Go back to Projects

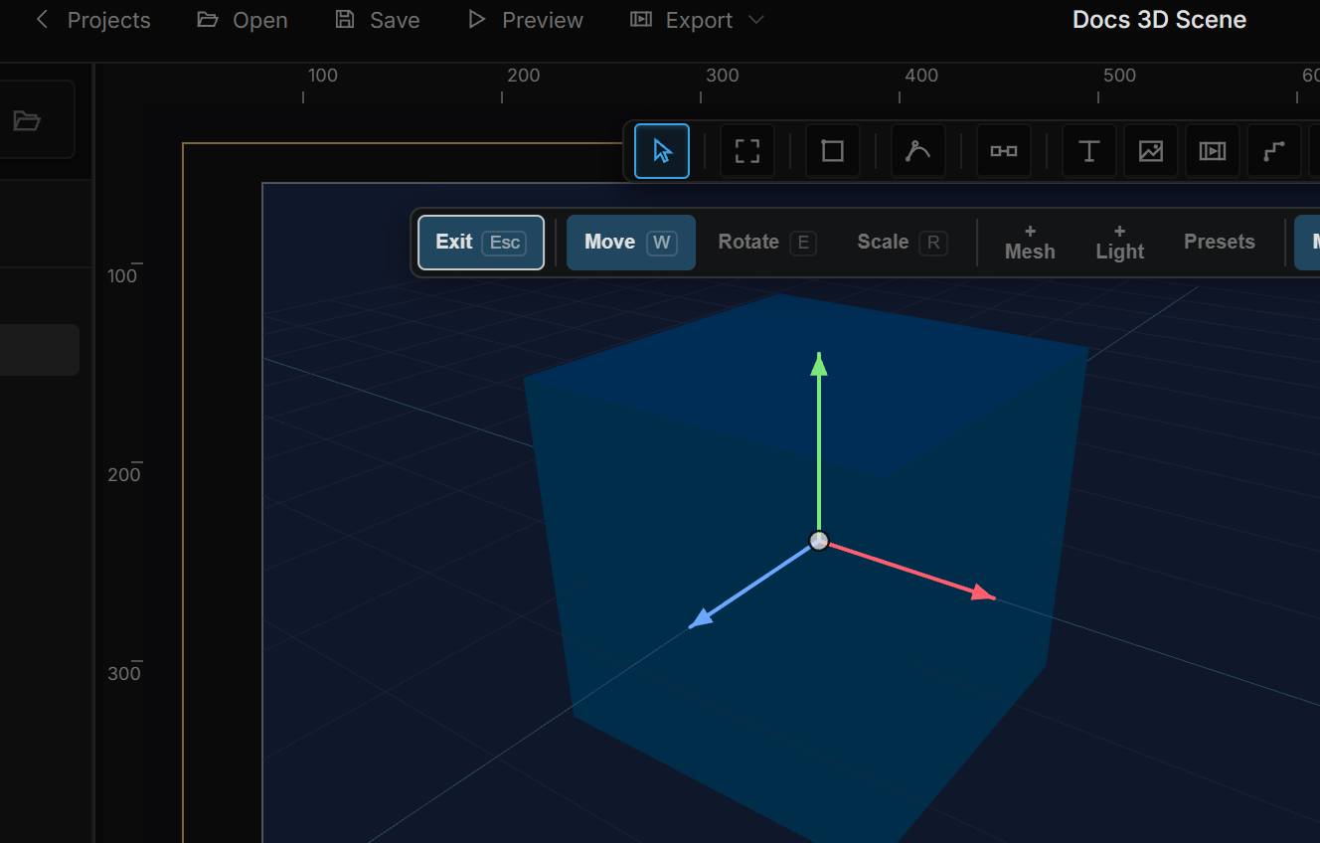(92, 20)
